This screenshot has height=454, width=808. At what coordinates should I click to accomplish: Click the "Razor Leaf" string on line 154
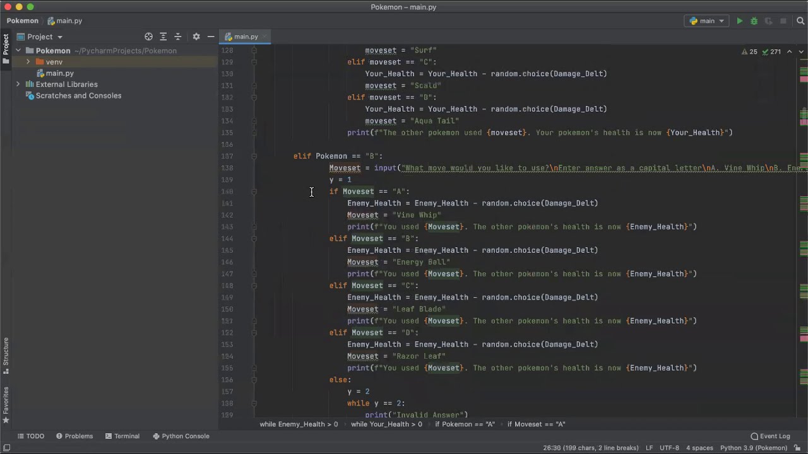coord(419,356)
